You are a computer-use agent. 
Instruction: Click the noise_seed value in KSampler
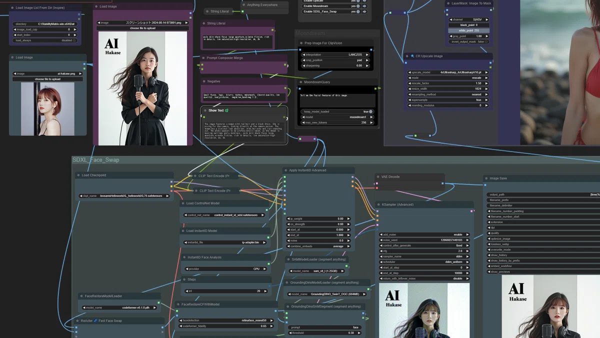pyautogui.click(x=424, y=239)
